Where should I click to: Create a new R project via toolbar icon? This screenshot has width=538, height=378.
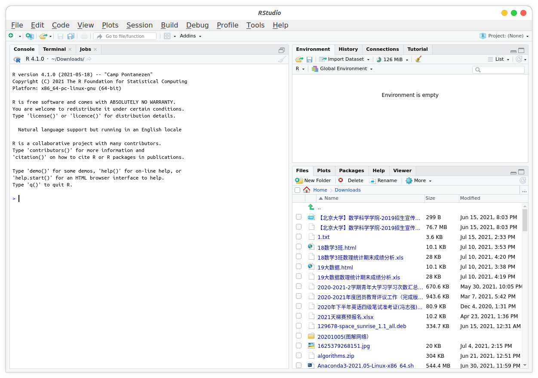click(x=30, y=36)
